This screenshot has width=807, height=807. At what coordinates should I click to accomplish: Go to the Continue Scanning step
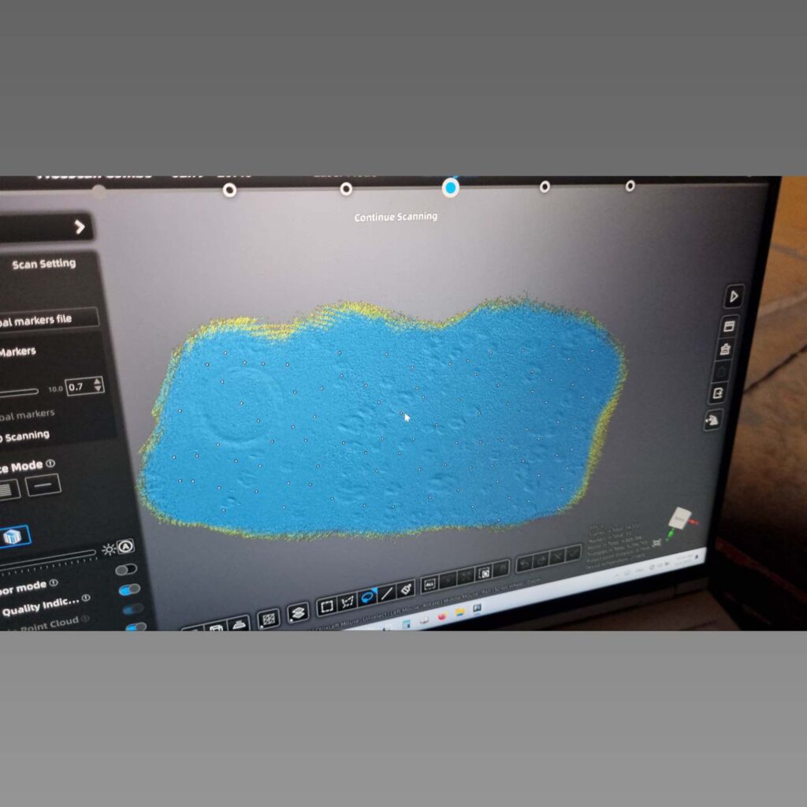tap(451, 188)
